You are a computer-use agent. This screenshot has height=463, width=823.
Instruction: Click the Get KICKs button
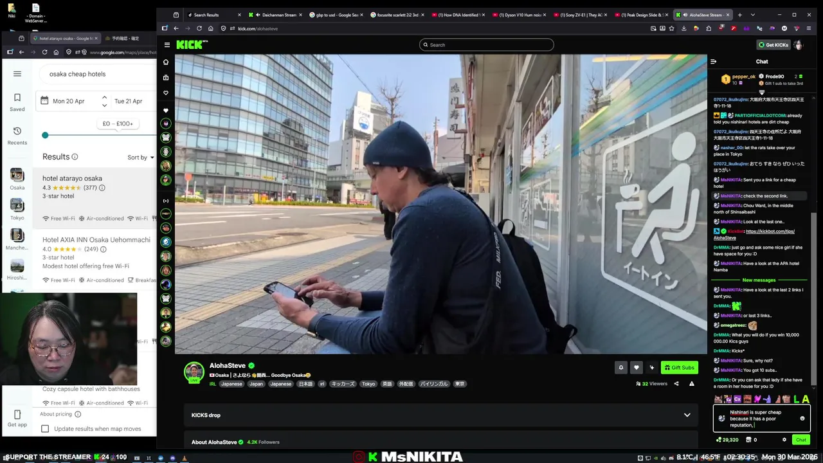773,45
